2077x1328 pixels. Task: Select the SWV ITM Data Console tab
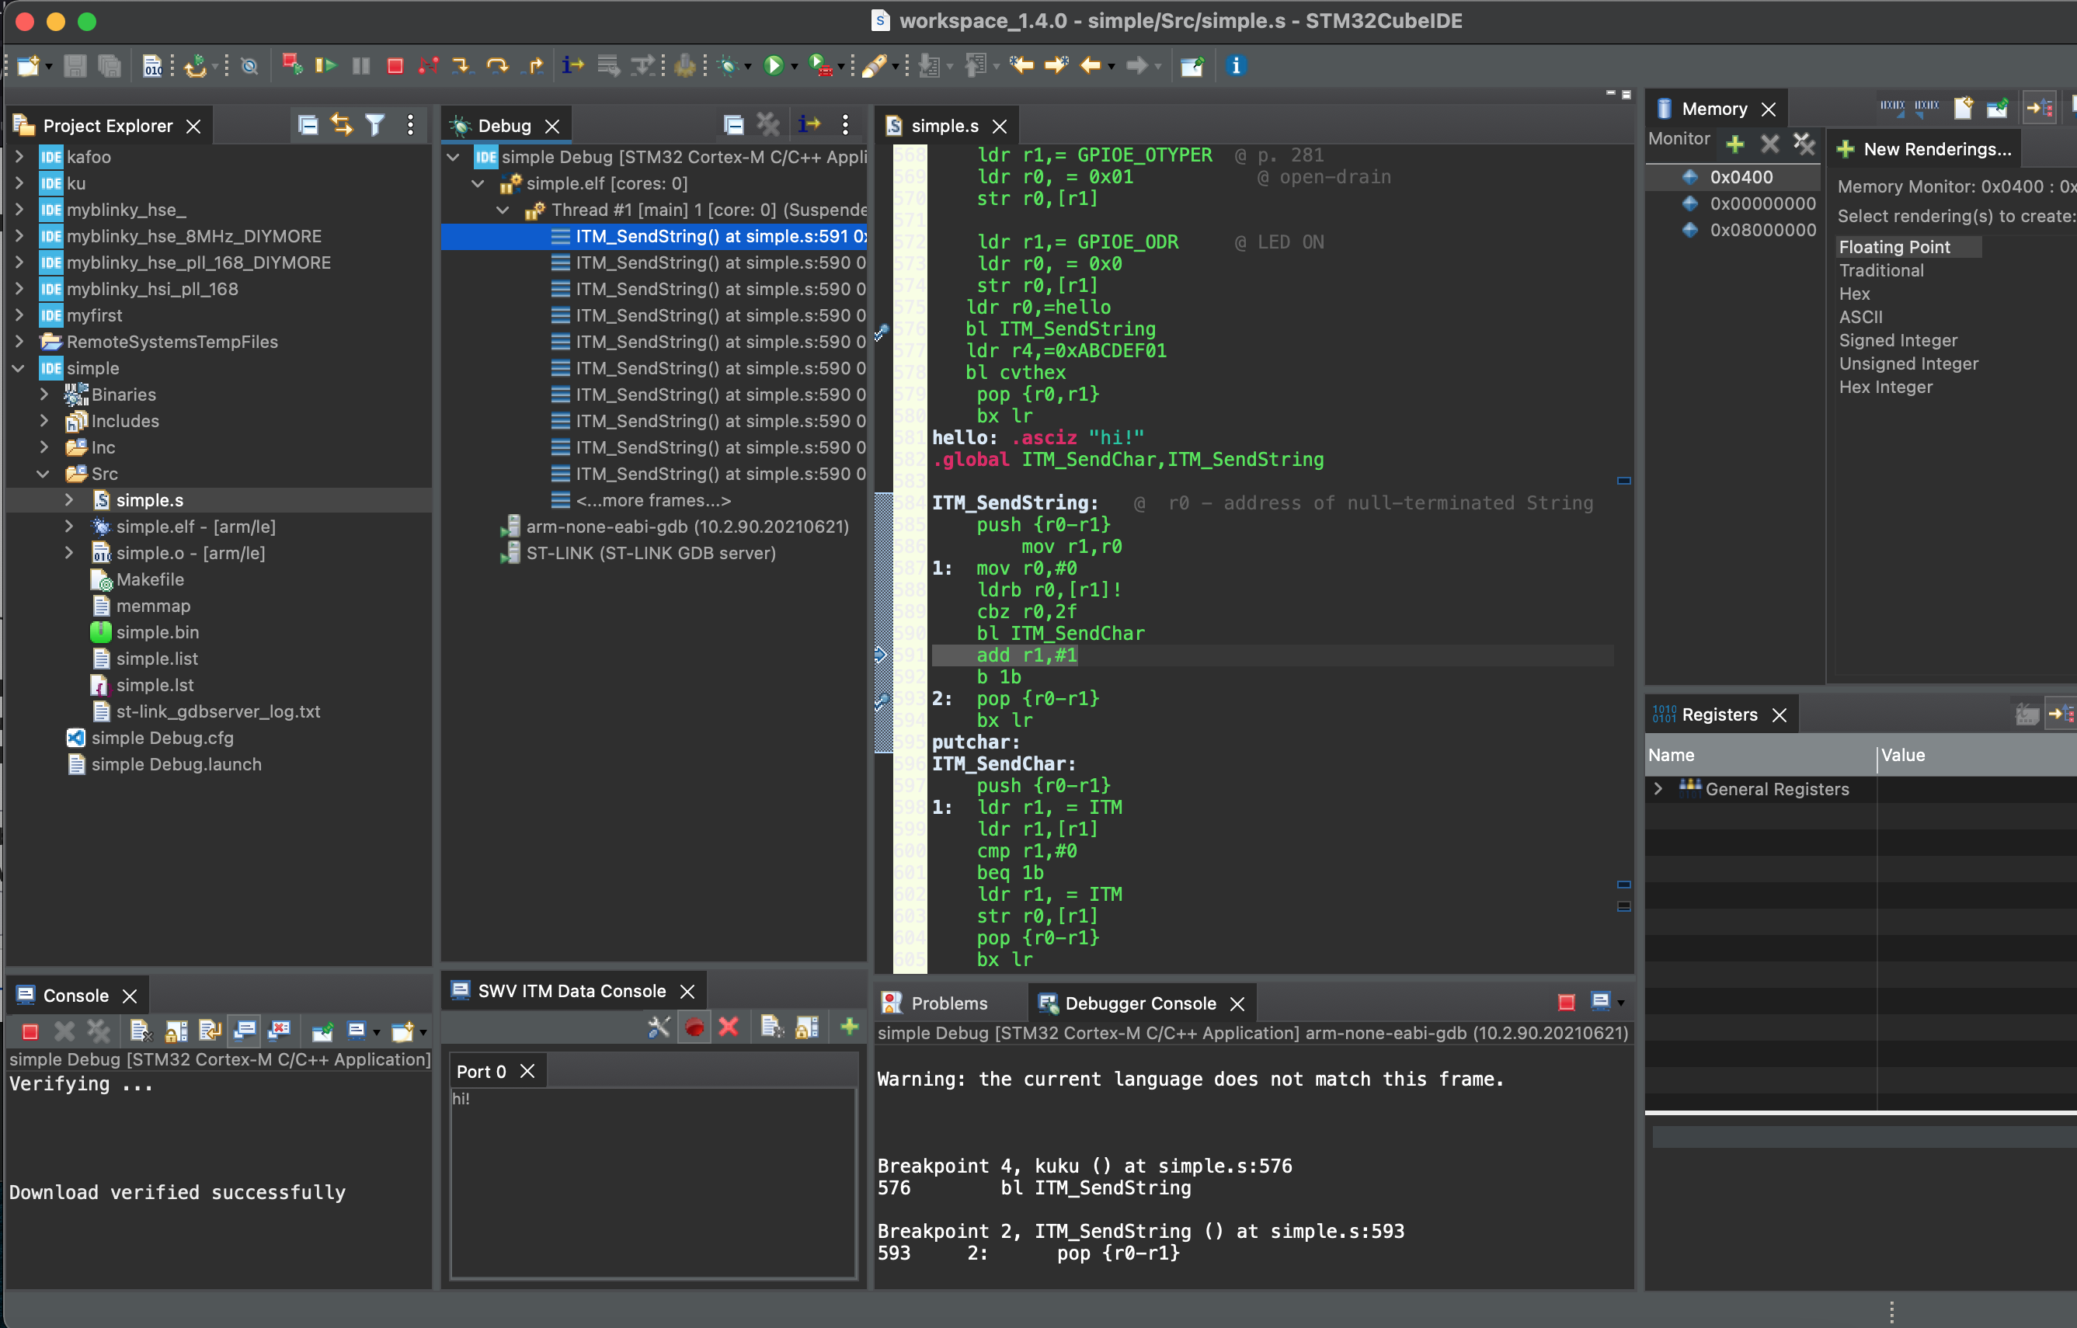click(571, 991)
